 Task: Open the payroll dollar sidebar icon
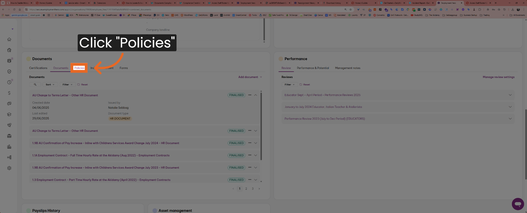(9, 93)
